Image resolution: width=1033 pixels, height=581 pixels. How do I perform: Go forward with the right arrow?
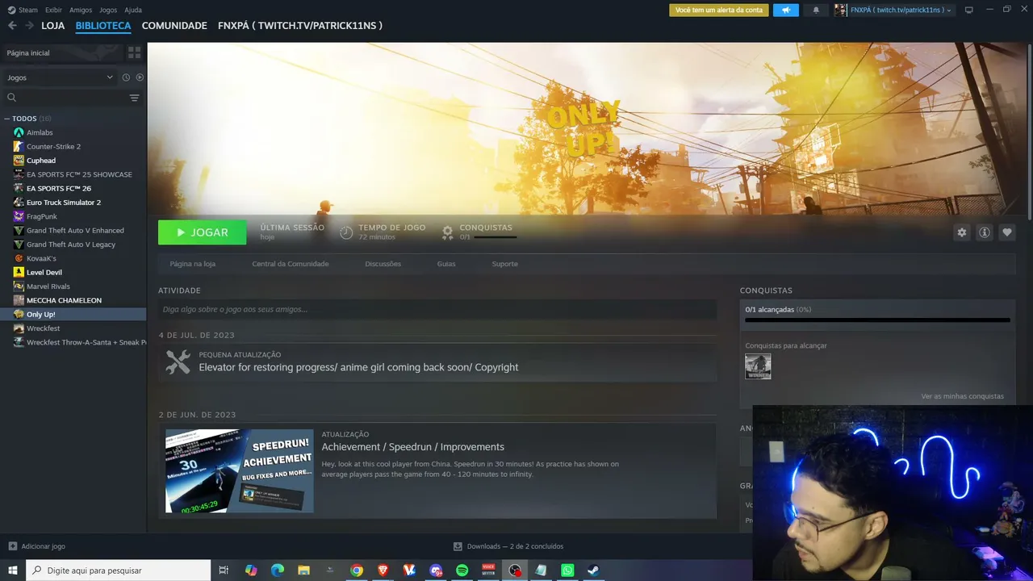click(29, 26)
